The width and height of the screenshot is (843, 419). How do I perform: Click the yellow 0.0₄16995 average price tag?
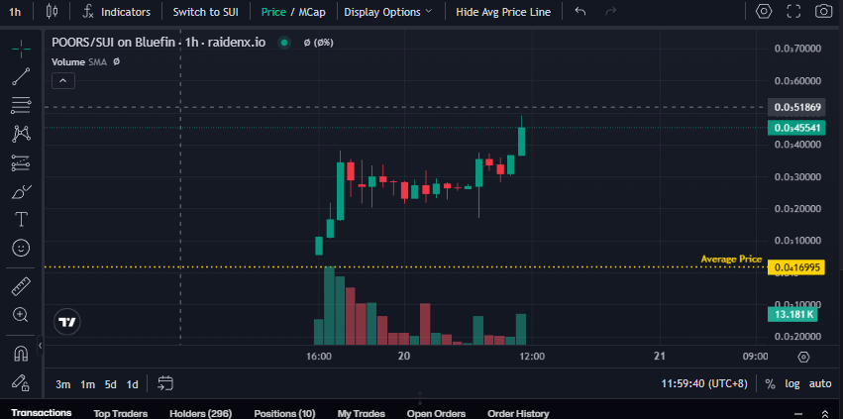[x=795, y=266]
